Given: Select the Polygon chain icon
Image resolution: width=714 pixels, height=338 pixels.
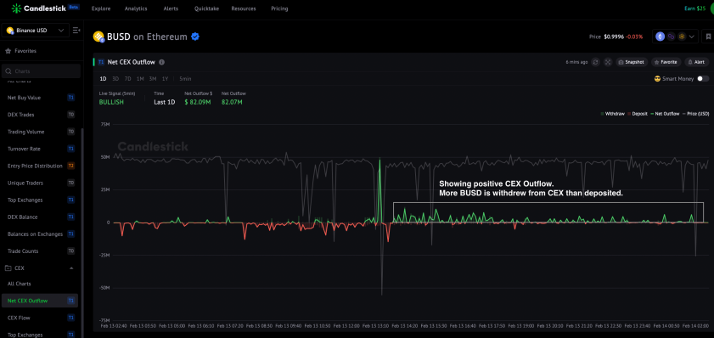Looking at the screenshot, I should point(672,37).
